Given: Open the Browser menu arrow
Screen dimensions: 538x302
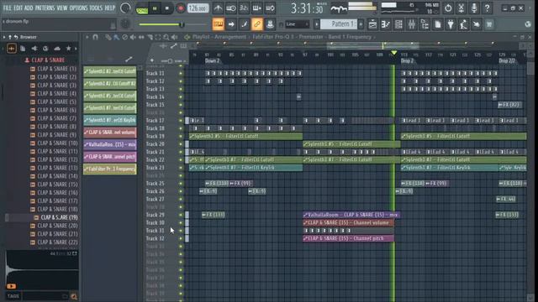Looking at the screenshot, I should [4, 37].
